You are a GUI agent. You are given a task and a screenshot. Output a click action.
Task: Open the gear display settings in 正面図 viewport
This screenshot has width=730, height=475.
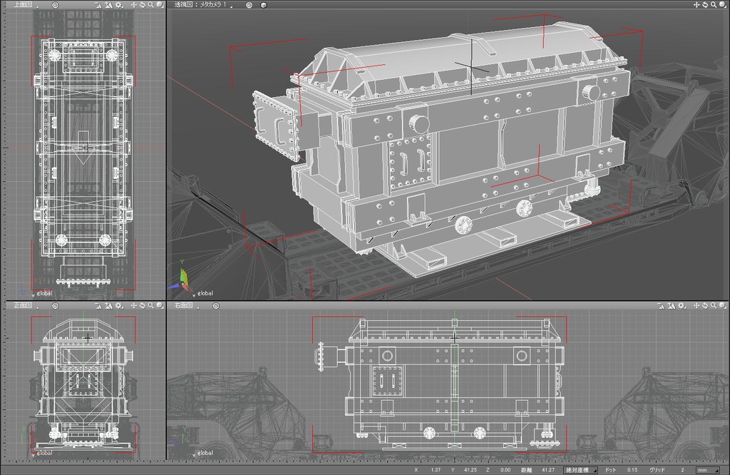(x=119, y=305)
